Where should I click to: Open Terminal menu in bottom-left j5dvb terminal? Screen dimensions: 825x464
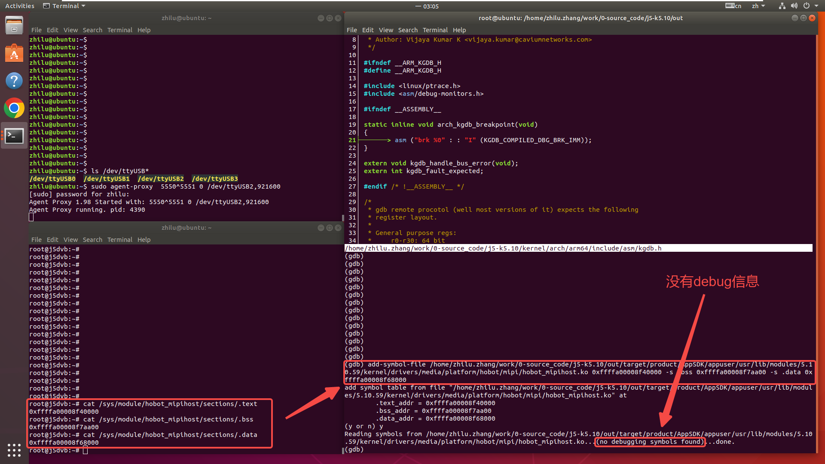point(120,240)
